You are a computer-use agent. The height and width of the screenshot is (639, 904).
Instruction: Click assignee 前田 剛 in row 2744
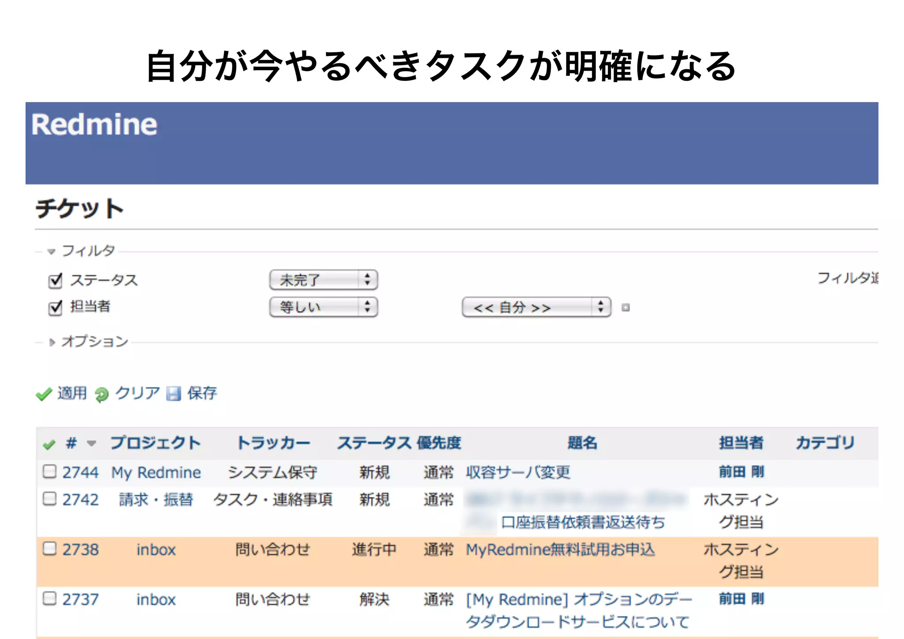pos(741,472)
